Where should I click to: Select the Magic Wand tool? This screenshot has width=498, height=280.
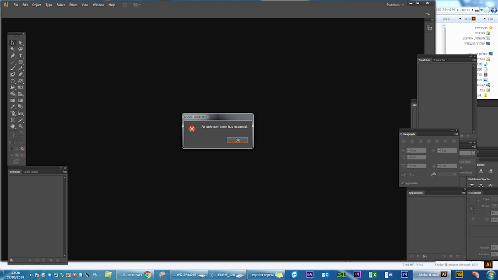[13, 49]
